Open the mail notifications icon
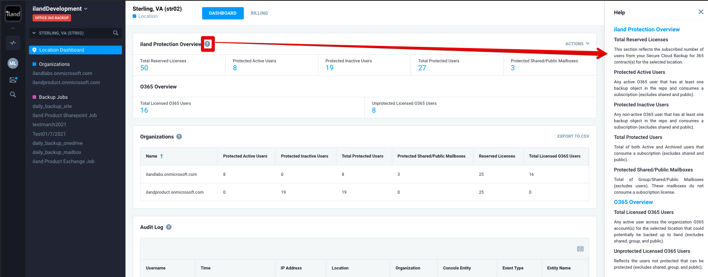 coord(13,80)
